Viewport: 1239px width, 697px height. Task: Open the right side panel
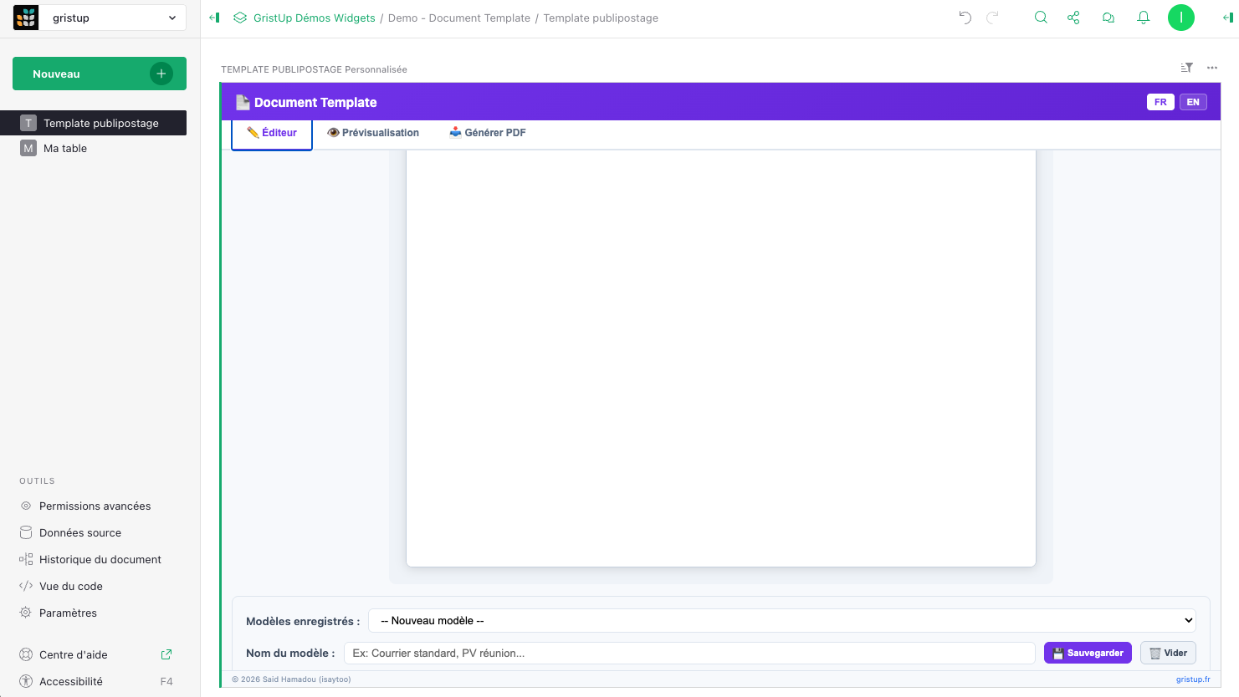[1227, 18]
